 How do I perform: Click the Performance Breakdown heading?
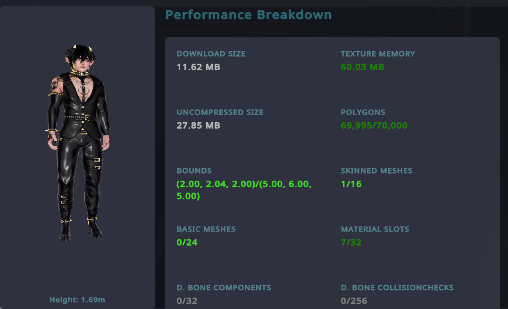tap(249, 15)
